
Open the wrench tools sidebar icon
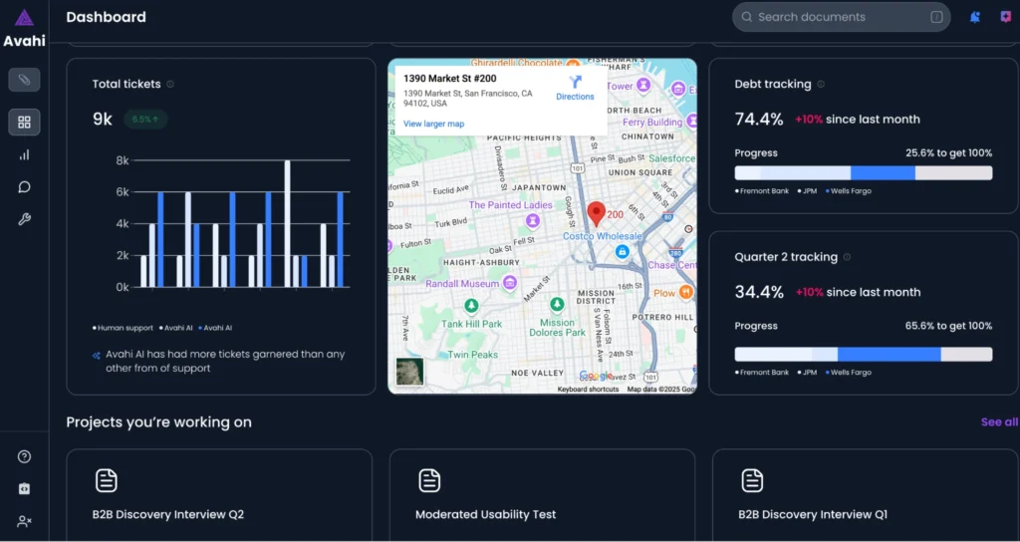24,219
